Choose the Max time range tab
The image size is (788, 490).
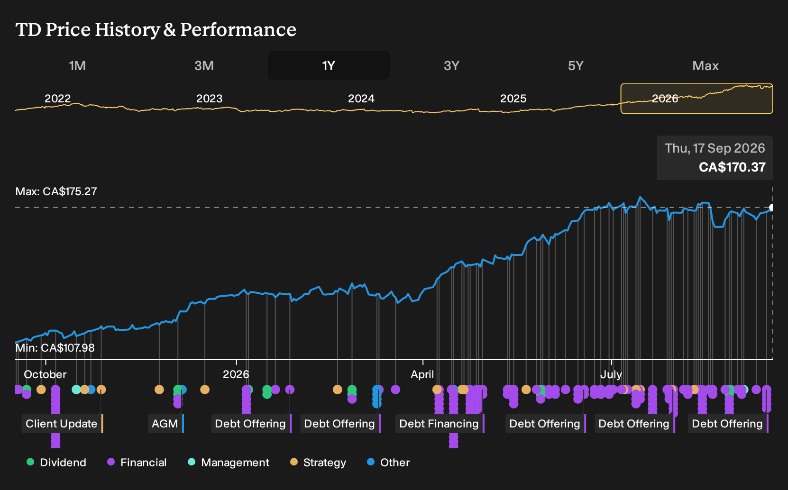pos(706,65)
